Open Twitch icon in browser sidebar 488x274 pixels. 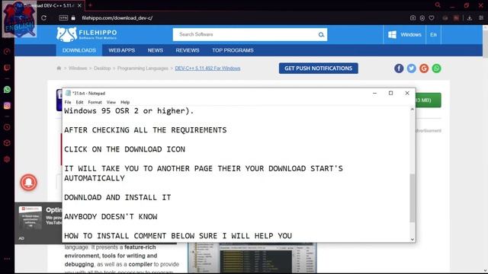[7, 68]
